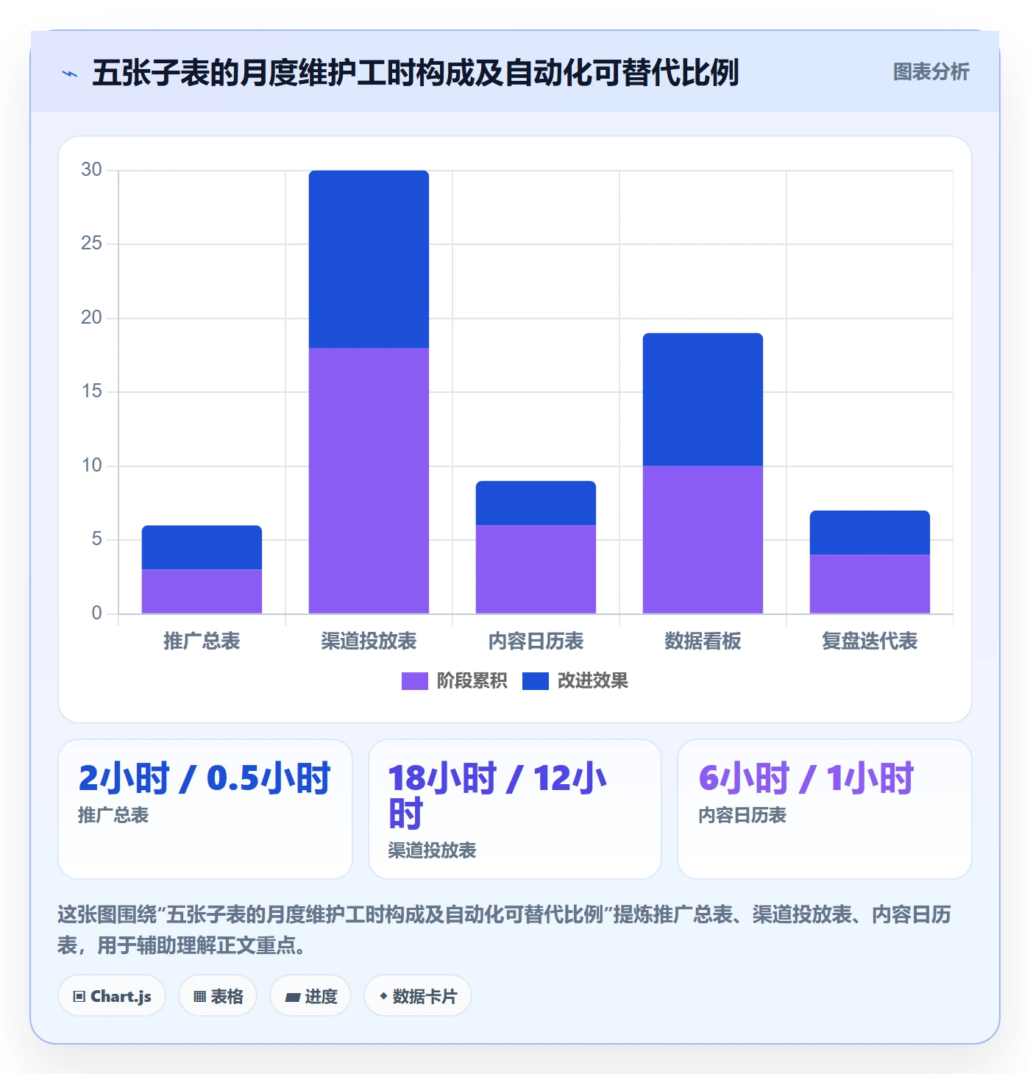Select the blue segment of 推广总表 bar
Image resolution: width=1030 pixels, height=1074 pixels.
click(x=202, y=547)
